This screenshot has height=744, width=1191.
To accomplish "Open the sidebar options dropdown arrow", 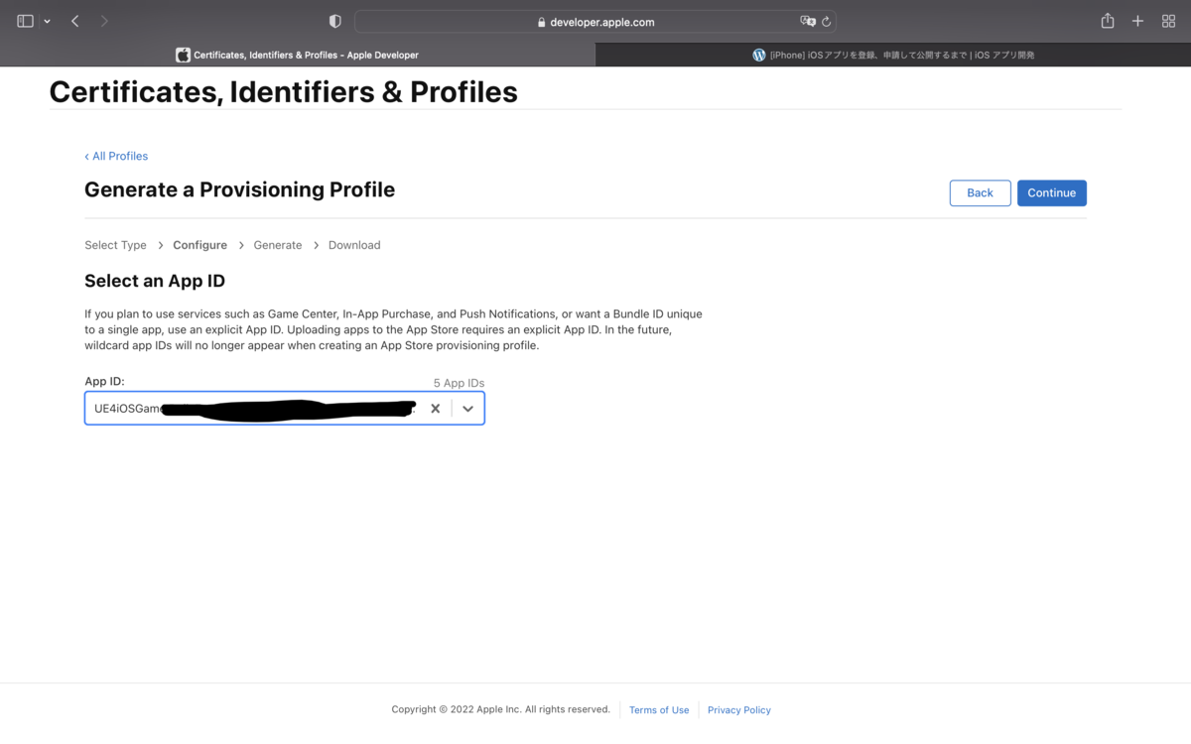I will 47,22.
